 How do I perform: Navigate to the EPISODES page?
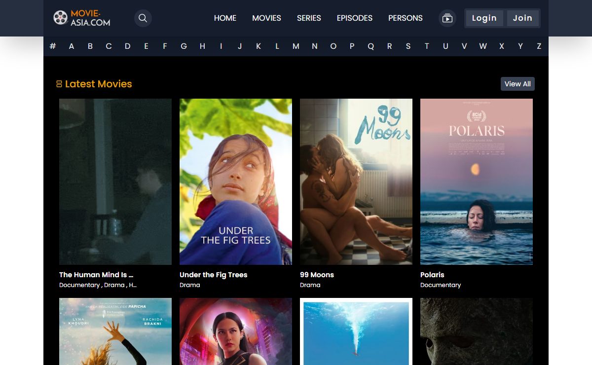point(354,18)
